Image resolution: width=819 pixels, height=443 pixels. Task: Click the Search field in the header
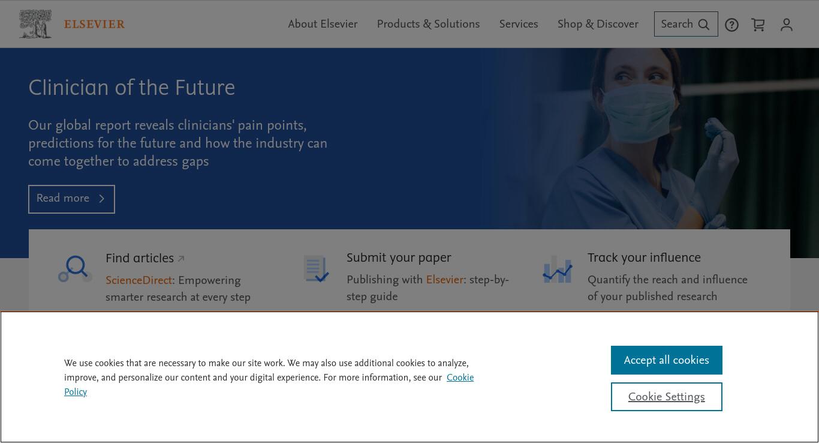coord(686,24)
